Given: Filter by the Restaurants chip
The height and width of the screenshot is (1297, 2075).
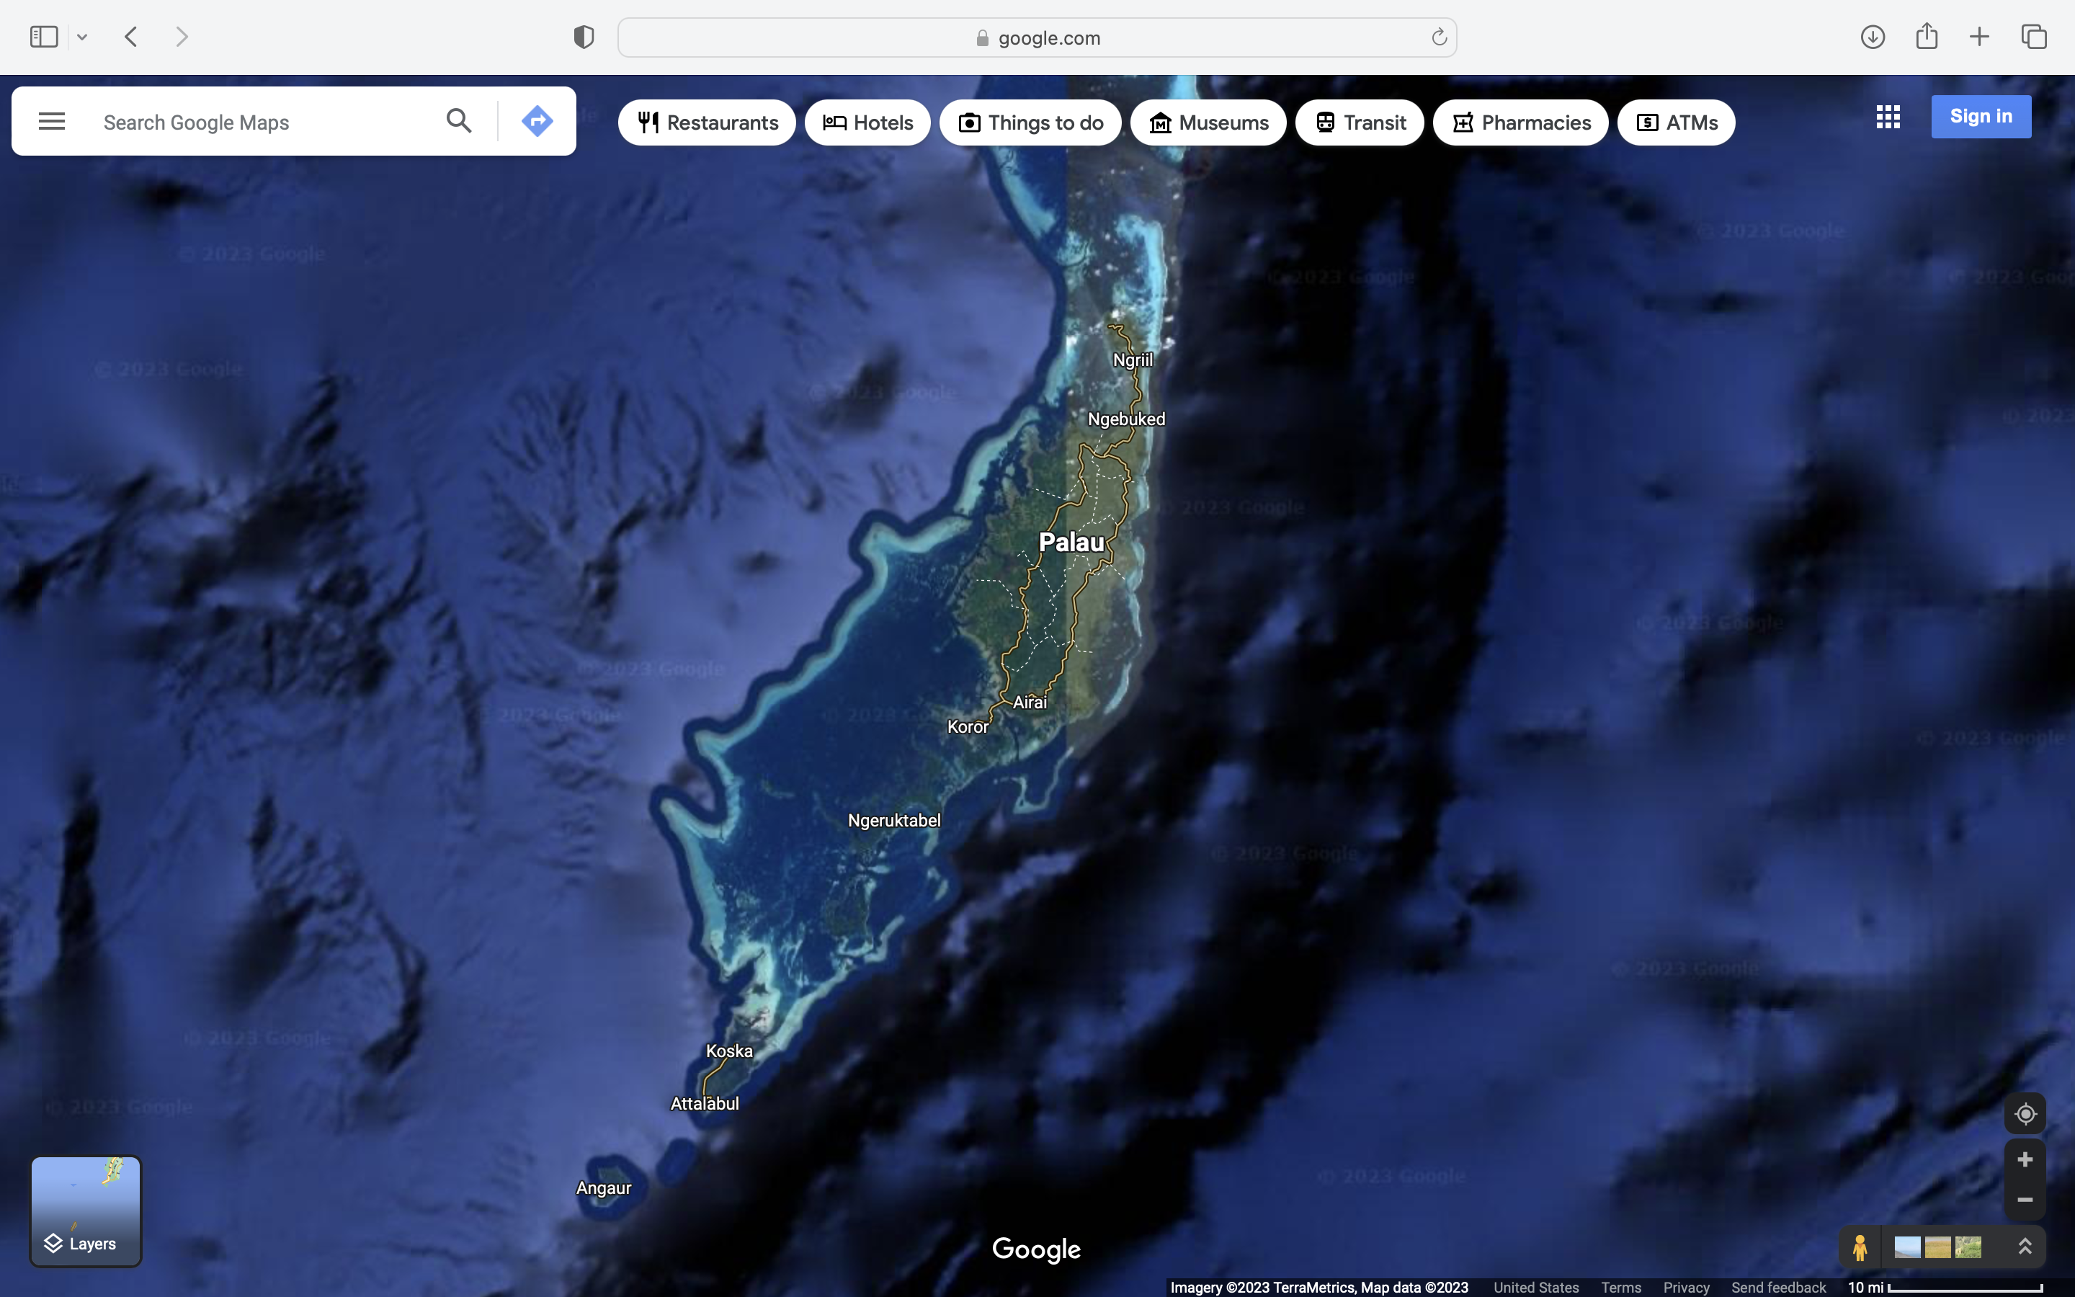Looking at the screenshot, I should pyautogui.click(x=707, y=122).
